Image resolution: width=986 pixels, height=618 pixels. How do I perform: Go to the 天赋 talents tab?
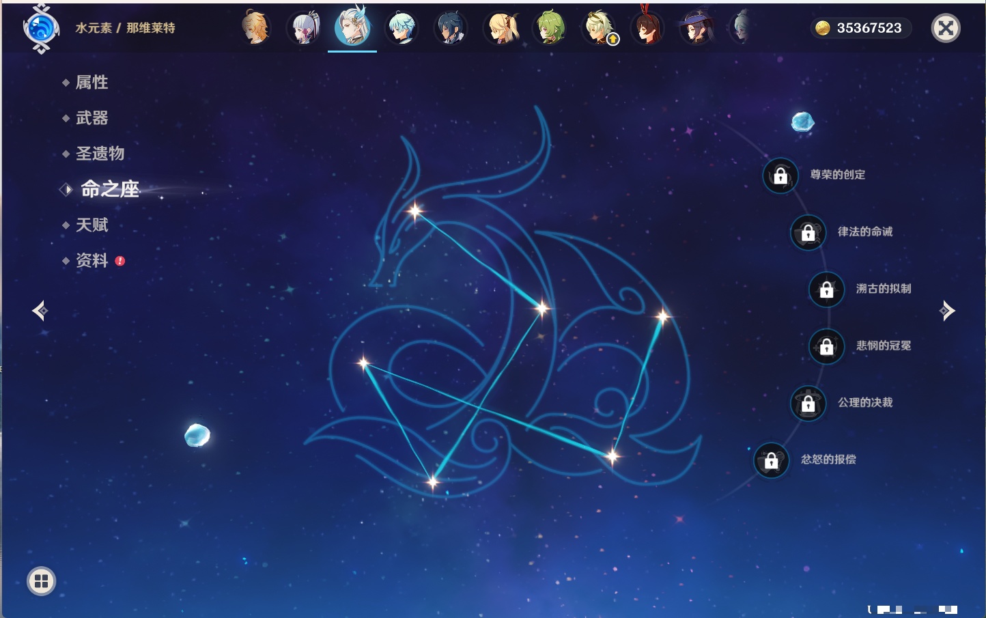coord(91,225)
